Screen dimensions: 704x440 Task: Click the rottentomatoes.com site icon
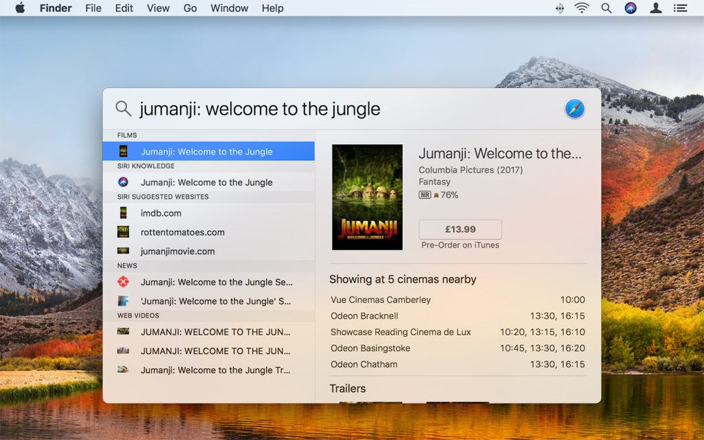point(123,232)
